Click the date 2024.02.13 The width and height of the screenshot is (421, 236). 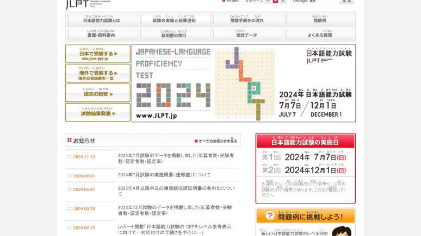[84, 228]
